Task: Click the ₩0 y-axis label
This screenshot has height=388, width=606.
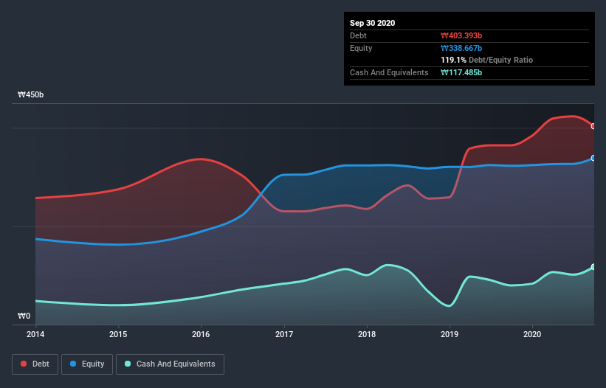Action: click(24, 316)
